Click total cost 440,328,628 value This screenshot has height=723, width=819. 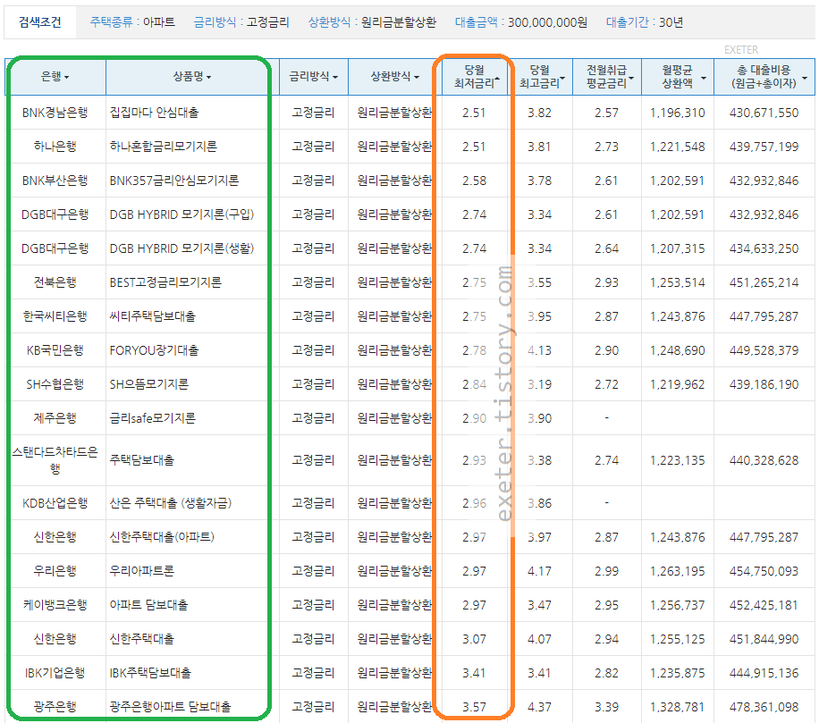click(764, 460)
